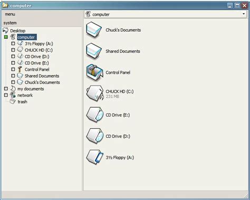Click the CD Drive (D:) tree icon
250x200 pixels.
click(20, 56)
